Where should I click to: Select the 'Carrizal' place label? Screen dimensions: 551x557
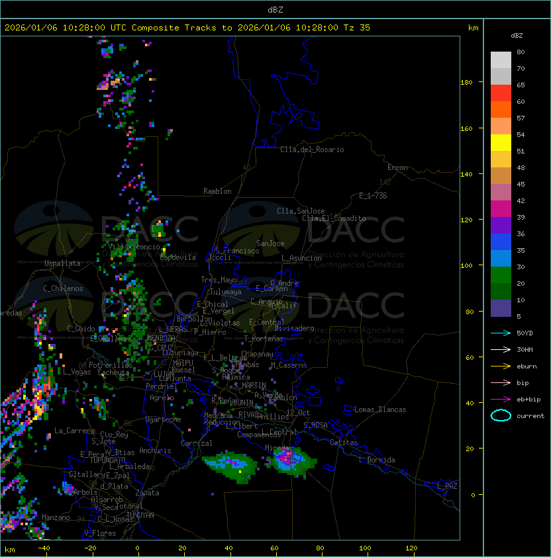tap(196, 443)
